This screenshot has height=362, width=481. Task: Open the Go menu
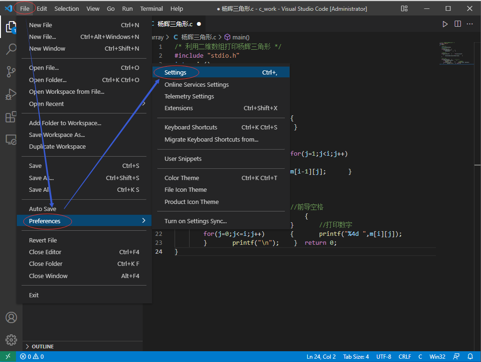point(111,8)
